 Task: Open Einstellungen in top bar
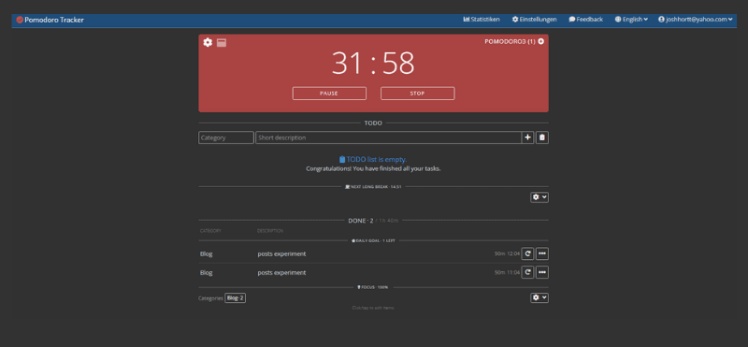click(x=534, y=20)
